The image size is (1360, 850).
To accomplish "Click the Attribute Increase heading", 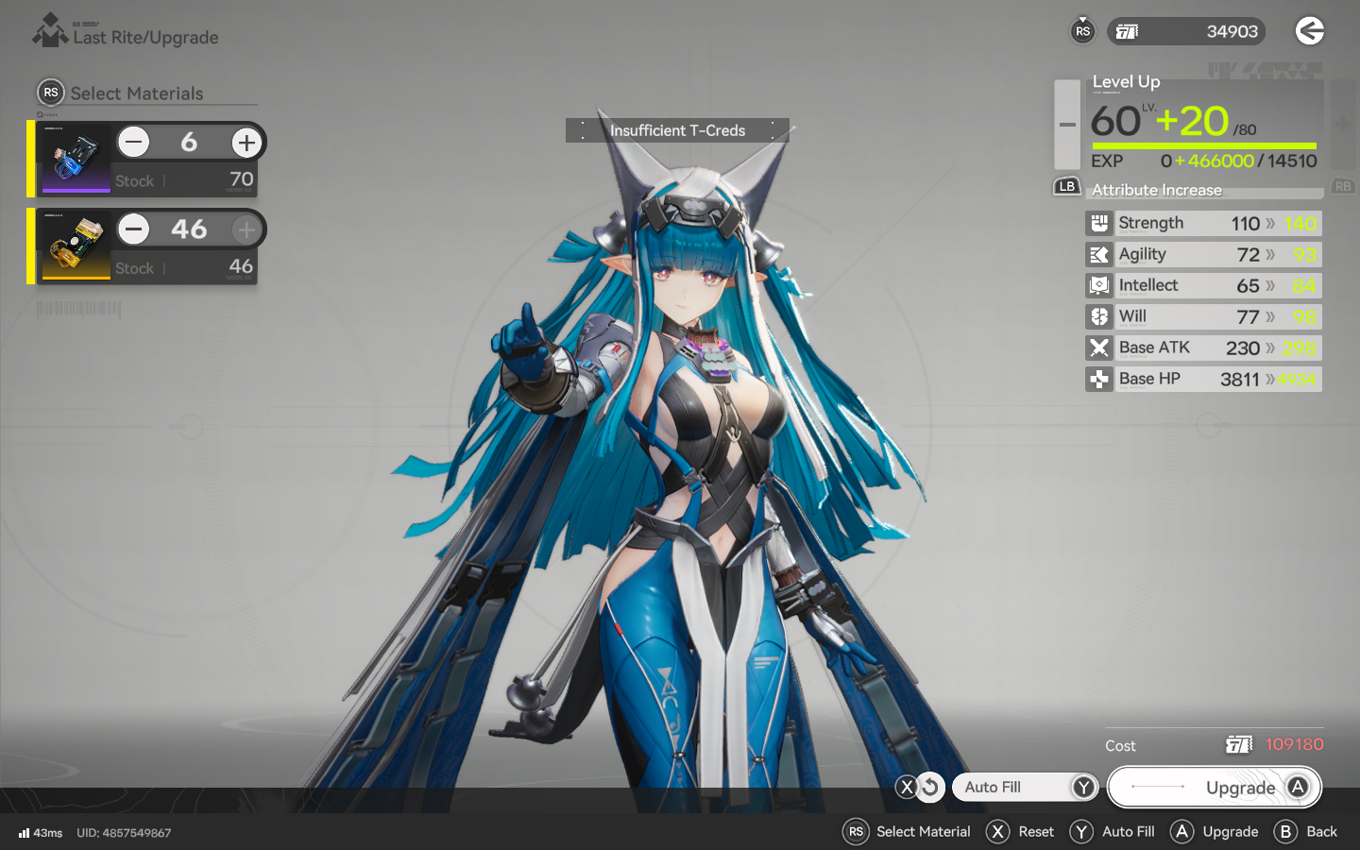I will coord(1157,190).
